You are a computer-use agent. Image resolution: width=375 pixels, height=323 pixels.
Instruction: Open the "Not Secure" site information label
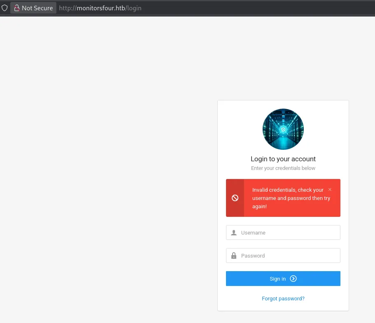[37, 8]
